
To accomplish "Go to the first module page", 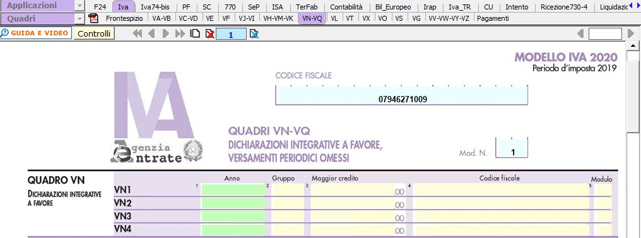I will (138, 34).
